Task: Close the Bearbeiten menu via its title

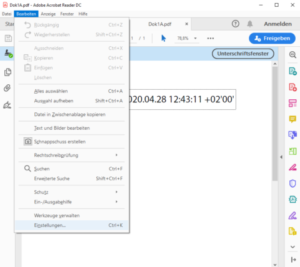Action: [26, 14]
